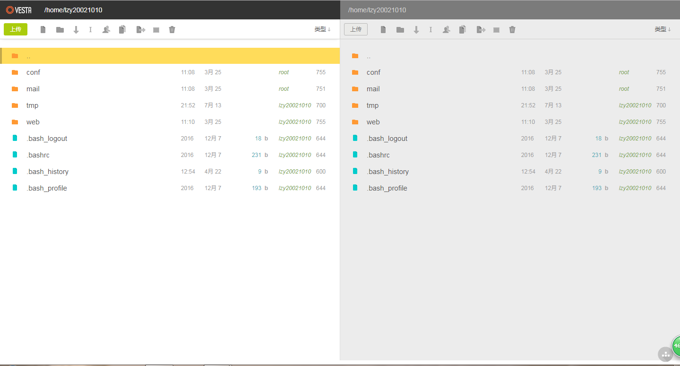Open the 类型 sort dropdown in right pane
The width and height of the screenshot is (680, 366).
[663, 29]
